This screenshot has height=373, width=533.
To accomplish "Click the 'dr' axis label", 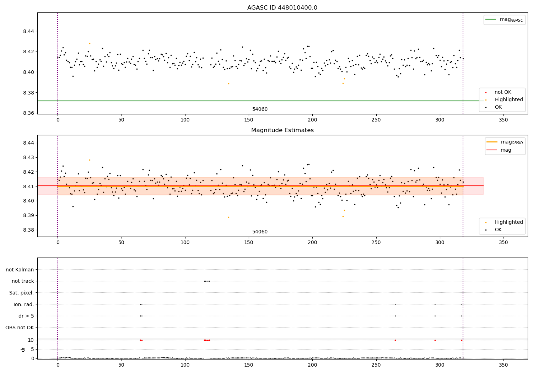I will 23,349.
